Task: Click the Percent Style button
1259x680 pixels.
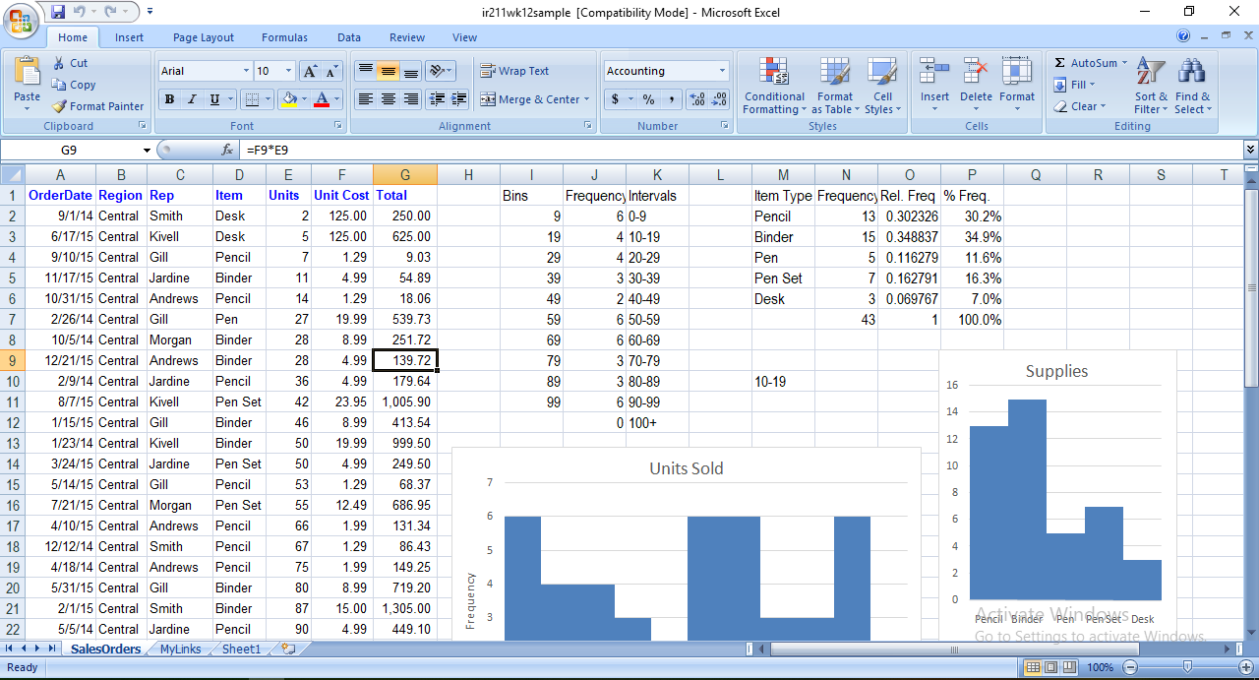Action: pos(648,99)
